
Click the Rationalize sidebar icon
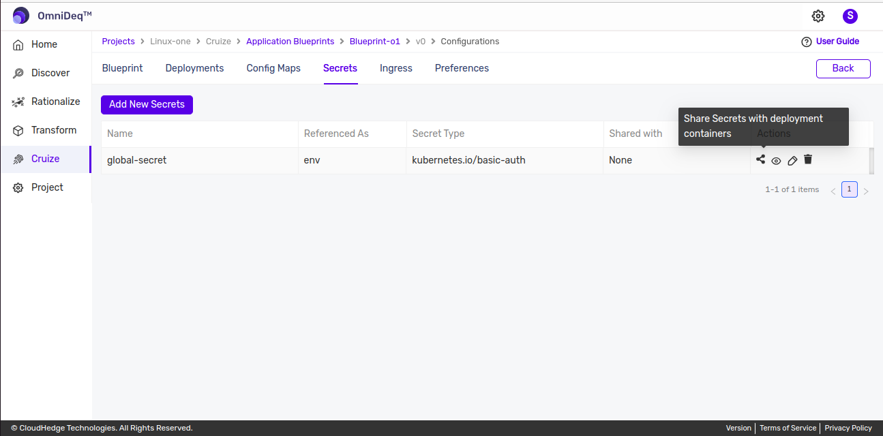click(x=18, y=102)
